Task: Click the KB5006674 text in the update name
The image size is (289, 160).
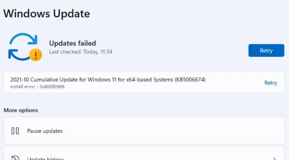Action: click(190, 80)
